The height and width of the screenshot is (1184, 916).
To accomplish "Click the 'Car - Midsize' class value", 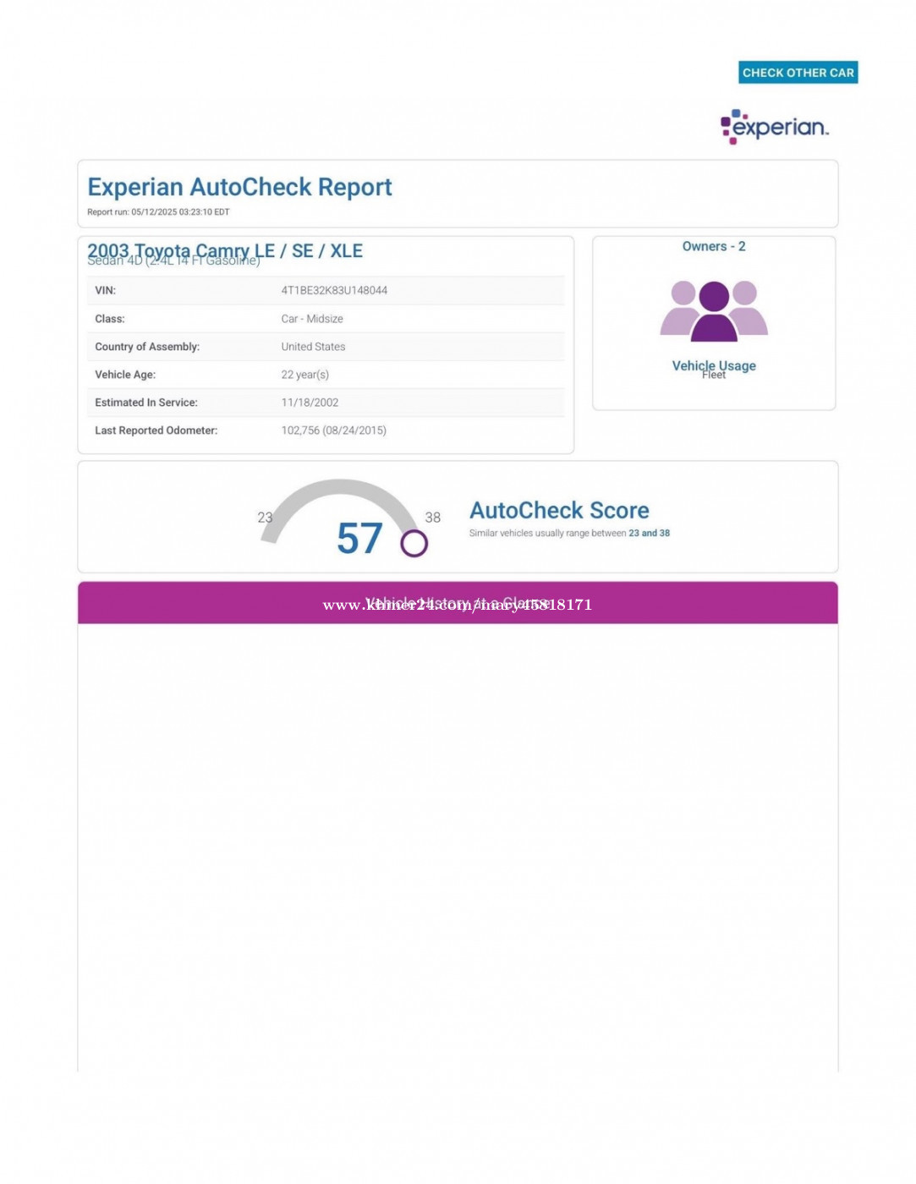I will click(x=312, y=319).
